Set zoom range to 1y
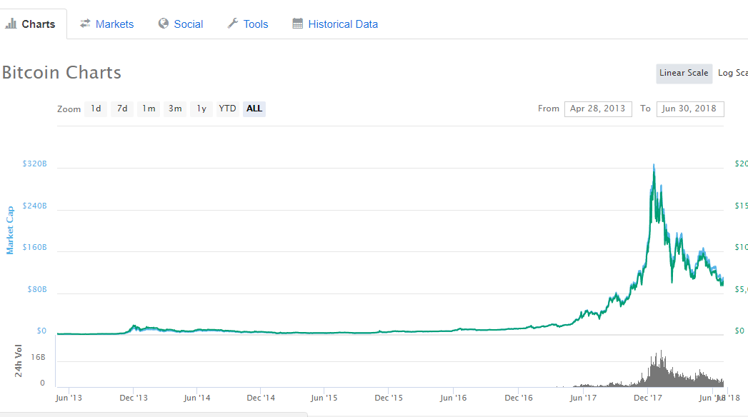 (x=201, y=109)
